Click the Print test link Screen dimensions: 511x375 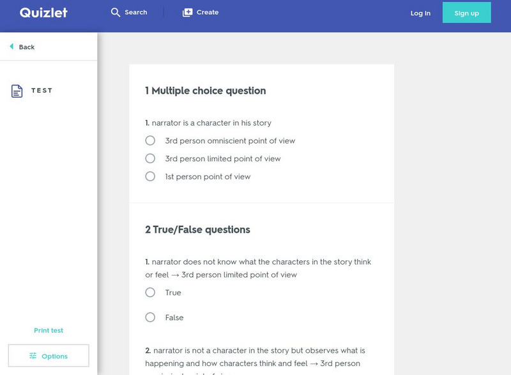(49, 330)
